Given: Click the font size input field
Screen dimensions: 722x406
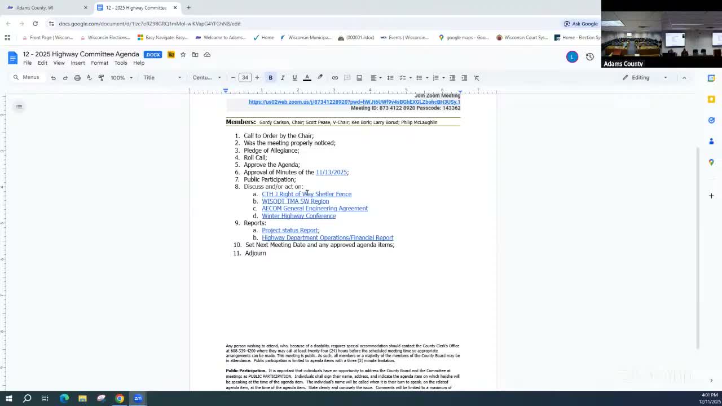Looking at the screenshot, I should [x=245, y=78].
